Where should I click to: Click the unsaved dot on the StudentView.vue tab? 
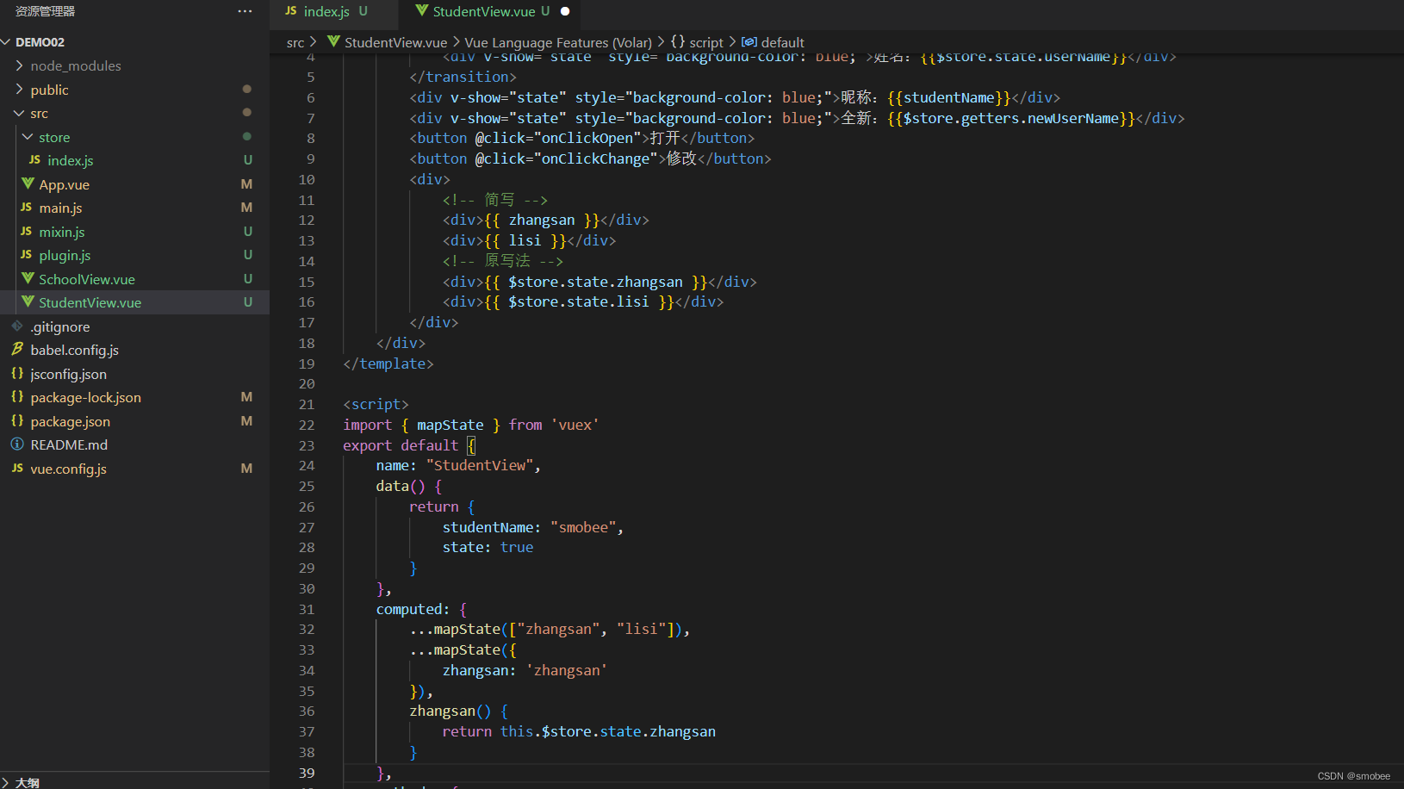pyautogui.click(x=565, y=11)
